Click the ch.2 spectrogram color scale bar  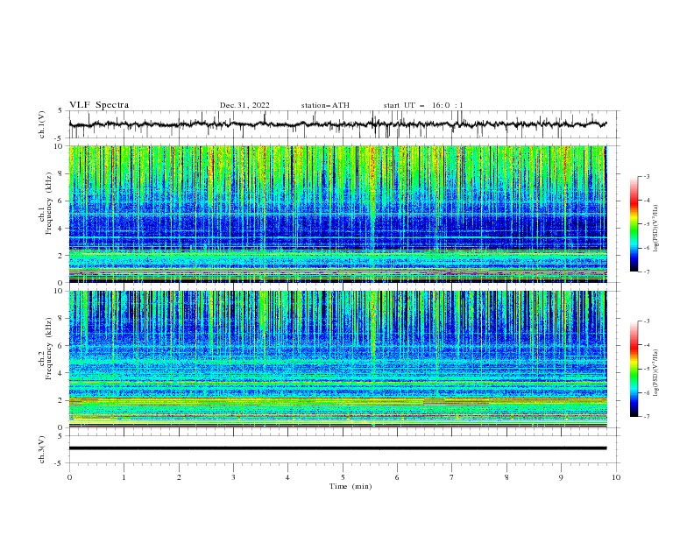point(634,369)
